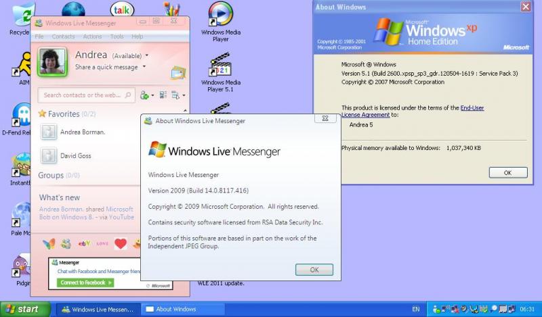The width and height of the screenshot is (542, 317).
Task: Open the 'Bob on Windows 8' What's new link
Action: 87,213
